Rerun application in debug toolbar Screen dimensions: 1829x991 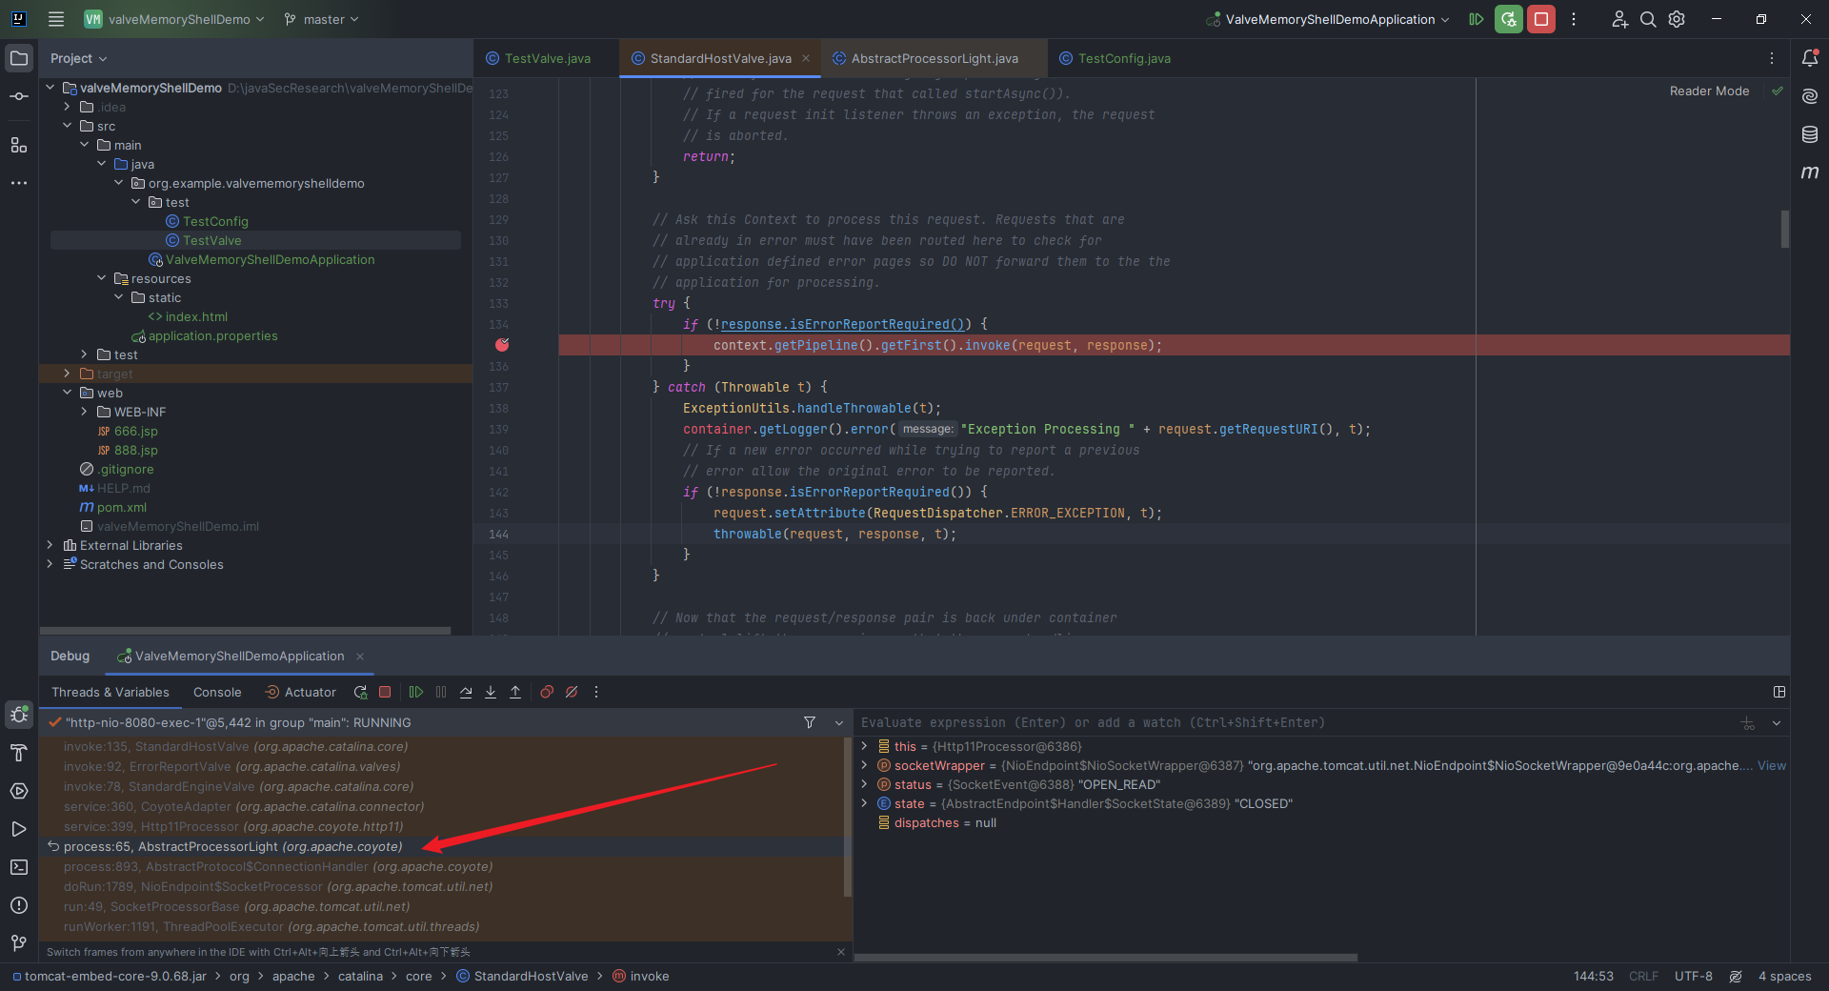point(360,693)
